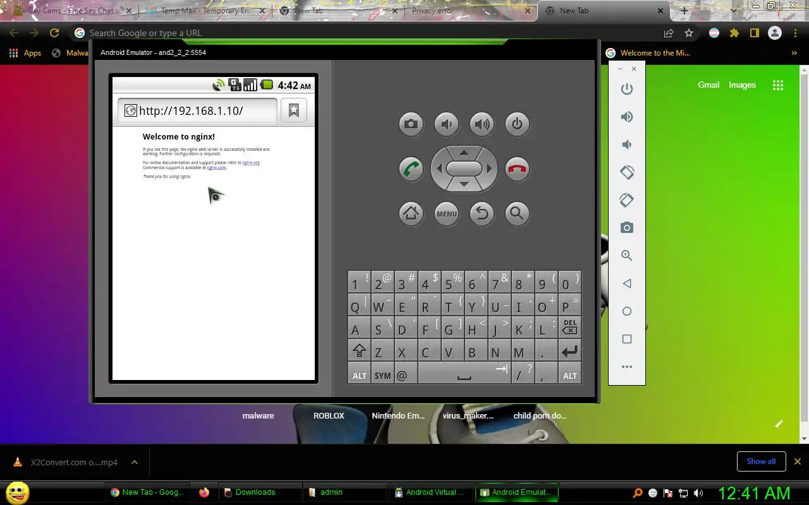809x505 pixels.
Task: Open the Images link on the New Tab page
Action: coord(742,85)
